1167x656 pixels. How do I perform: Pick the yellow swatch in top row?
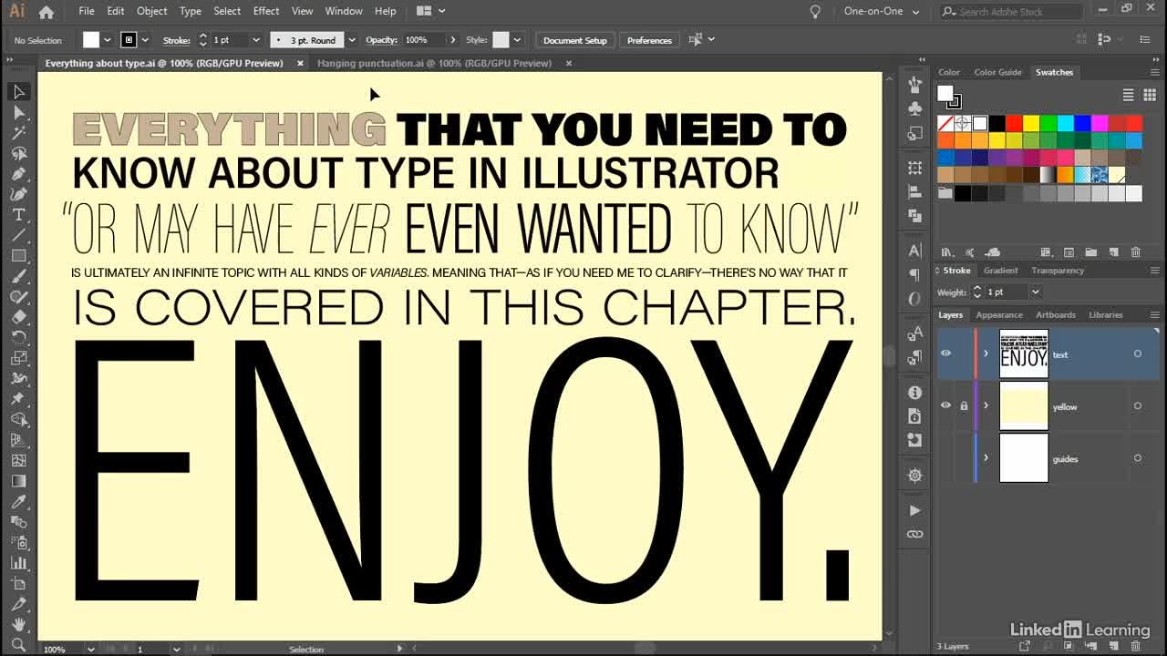pyautogui.click(x=1031, y=123)
